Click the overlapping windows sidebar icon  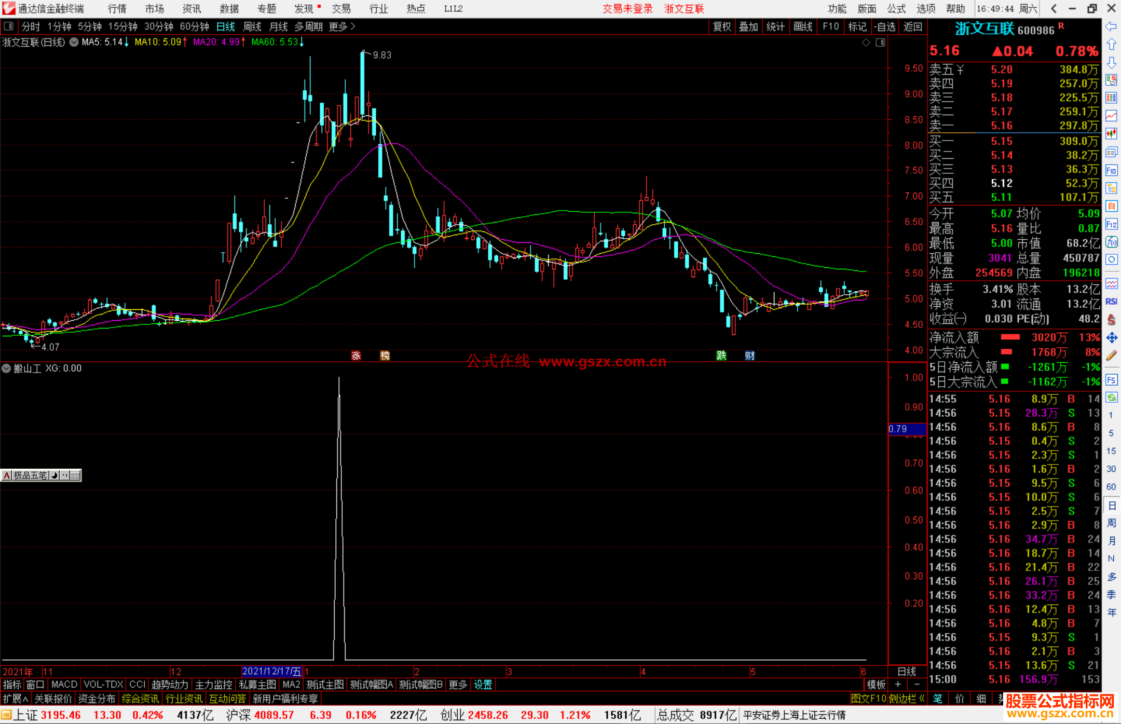pyautogui.click(x=1111, y=152)
